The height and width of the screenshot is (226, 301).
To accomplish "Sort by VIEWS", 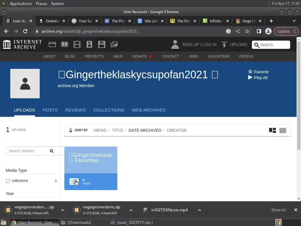I will [100, 130].
